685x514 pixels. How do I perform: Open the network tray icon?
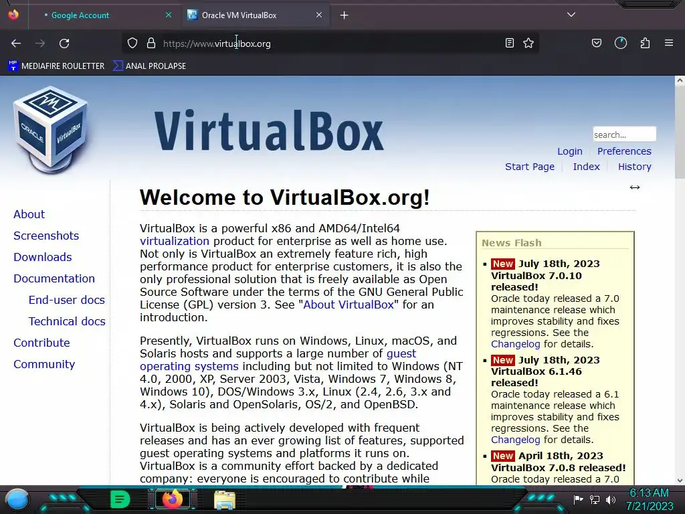(595, 499)
